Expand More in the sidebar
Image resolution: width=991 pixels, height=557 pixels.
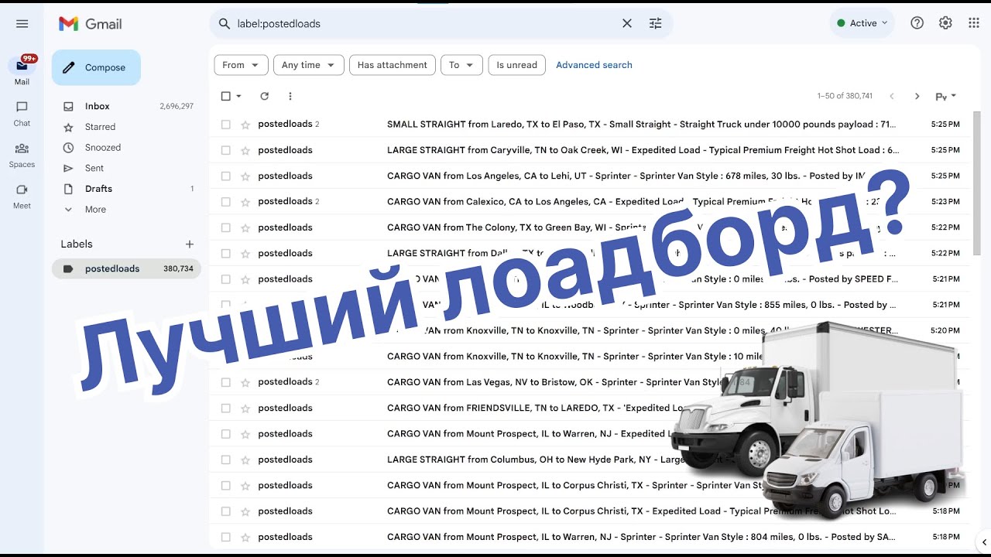point(95,210)
